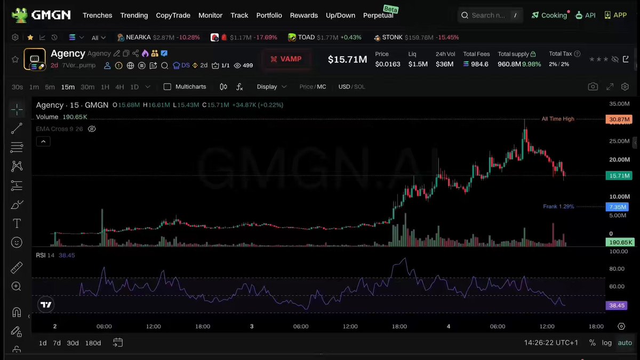Focus the token search field
The width and height of the screenshot is (640, 360).
[490, 15]
